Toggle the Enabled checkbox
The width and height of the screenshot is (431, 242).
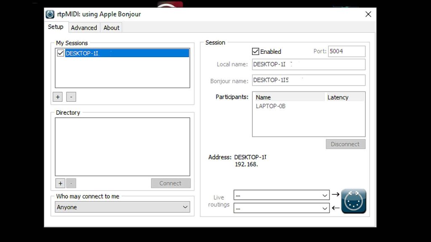[x=255, y=51]
